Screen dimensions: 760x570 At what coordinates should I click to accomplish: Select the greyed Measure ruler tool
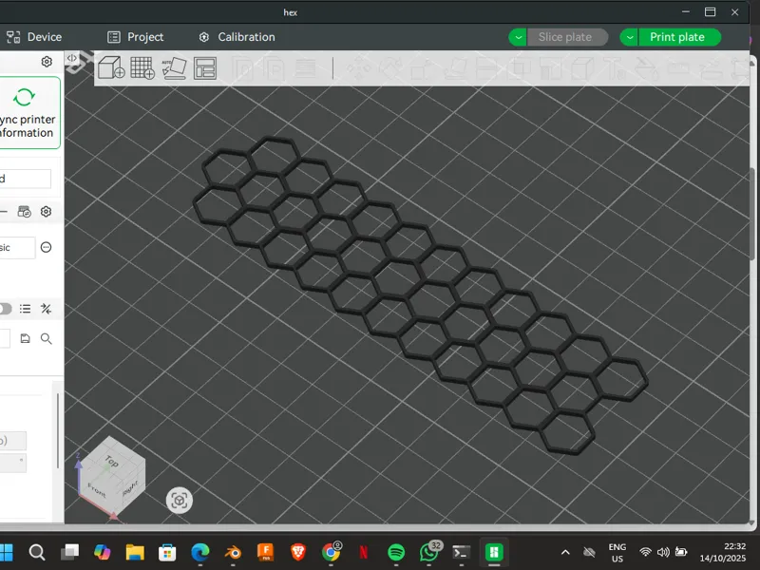(679, 68)
